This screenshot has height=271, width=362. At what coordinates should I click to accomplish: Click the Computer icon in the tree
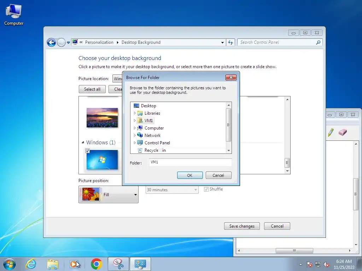click(140, 128)
